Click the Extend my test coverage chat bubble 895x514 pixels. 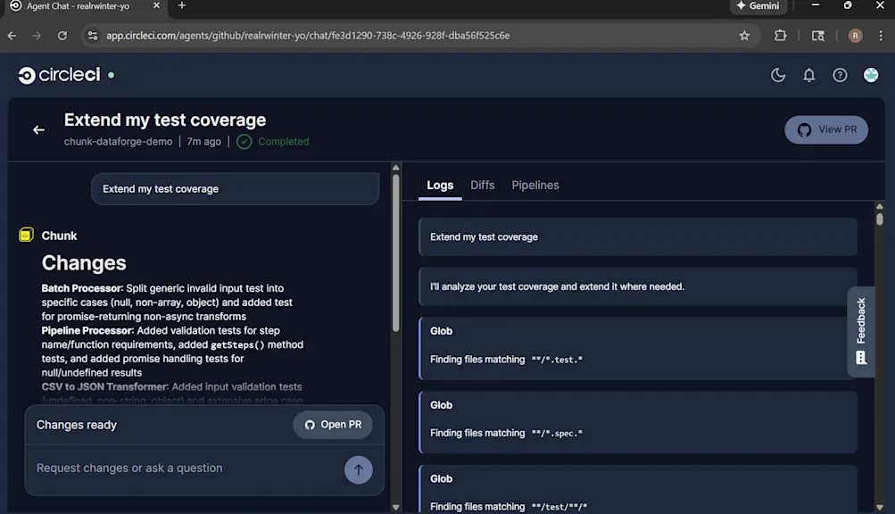[x=236, y=189]
